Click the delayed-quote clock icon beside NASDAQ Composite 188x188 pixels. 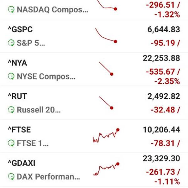(11, 9)
